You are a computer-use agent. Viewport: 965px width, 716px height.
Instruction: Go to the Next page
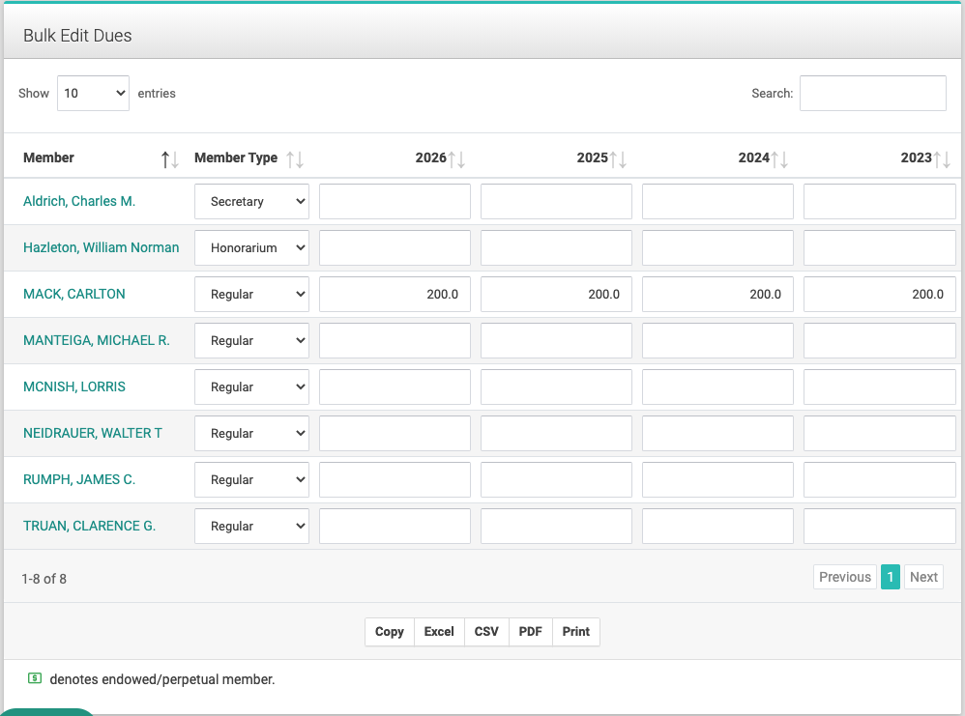click(x=923, y=577)
